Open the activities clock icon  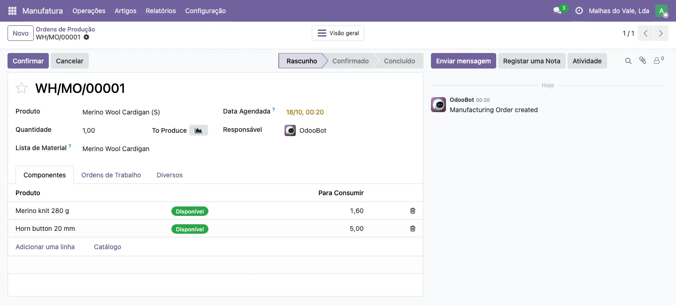(579, 11)
